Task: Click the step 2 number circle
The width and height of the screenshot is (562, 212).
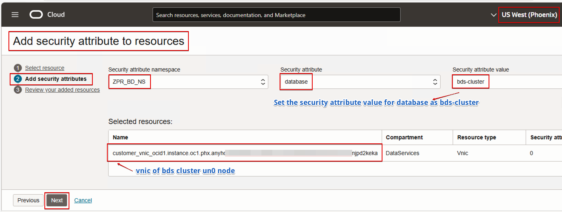Action: [18, 79]
